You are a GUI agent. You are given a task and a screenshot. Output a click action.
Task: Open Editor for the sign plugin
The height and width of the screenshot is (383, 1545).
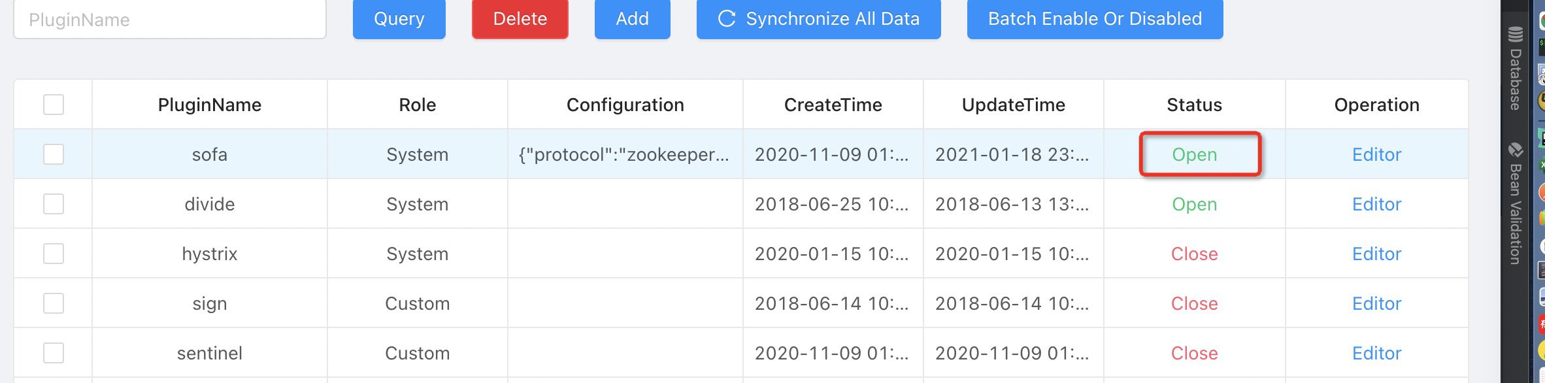point(1376,303)
